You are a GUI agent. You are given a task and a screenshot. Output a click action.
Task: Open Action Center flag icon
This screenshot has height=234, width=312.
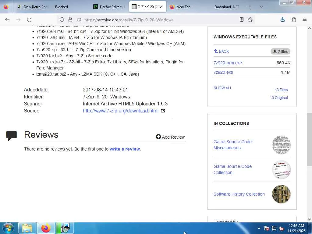266,228
